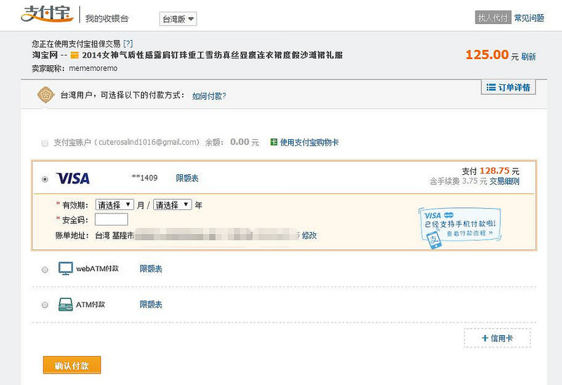Click the 安全码 security code field
This screenshot has width=562, height=385.
pyautogui.click(x=111, y=219)
